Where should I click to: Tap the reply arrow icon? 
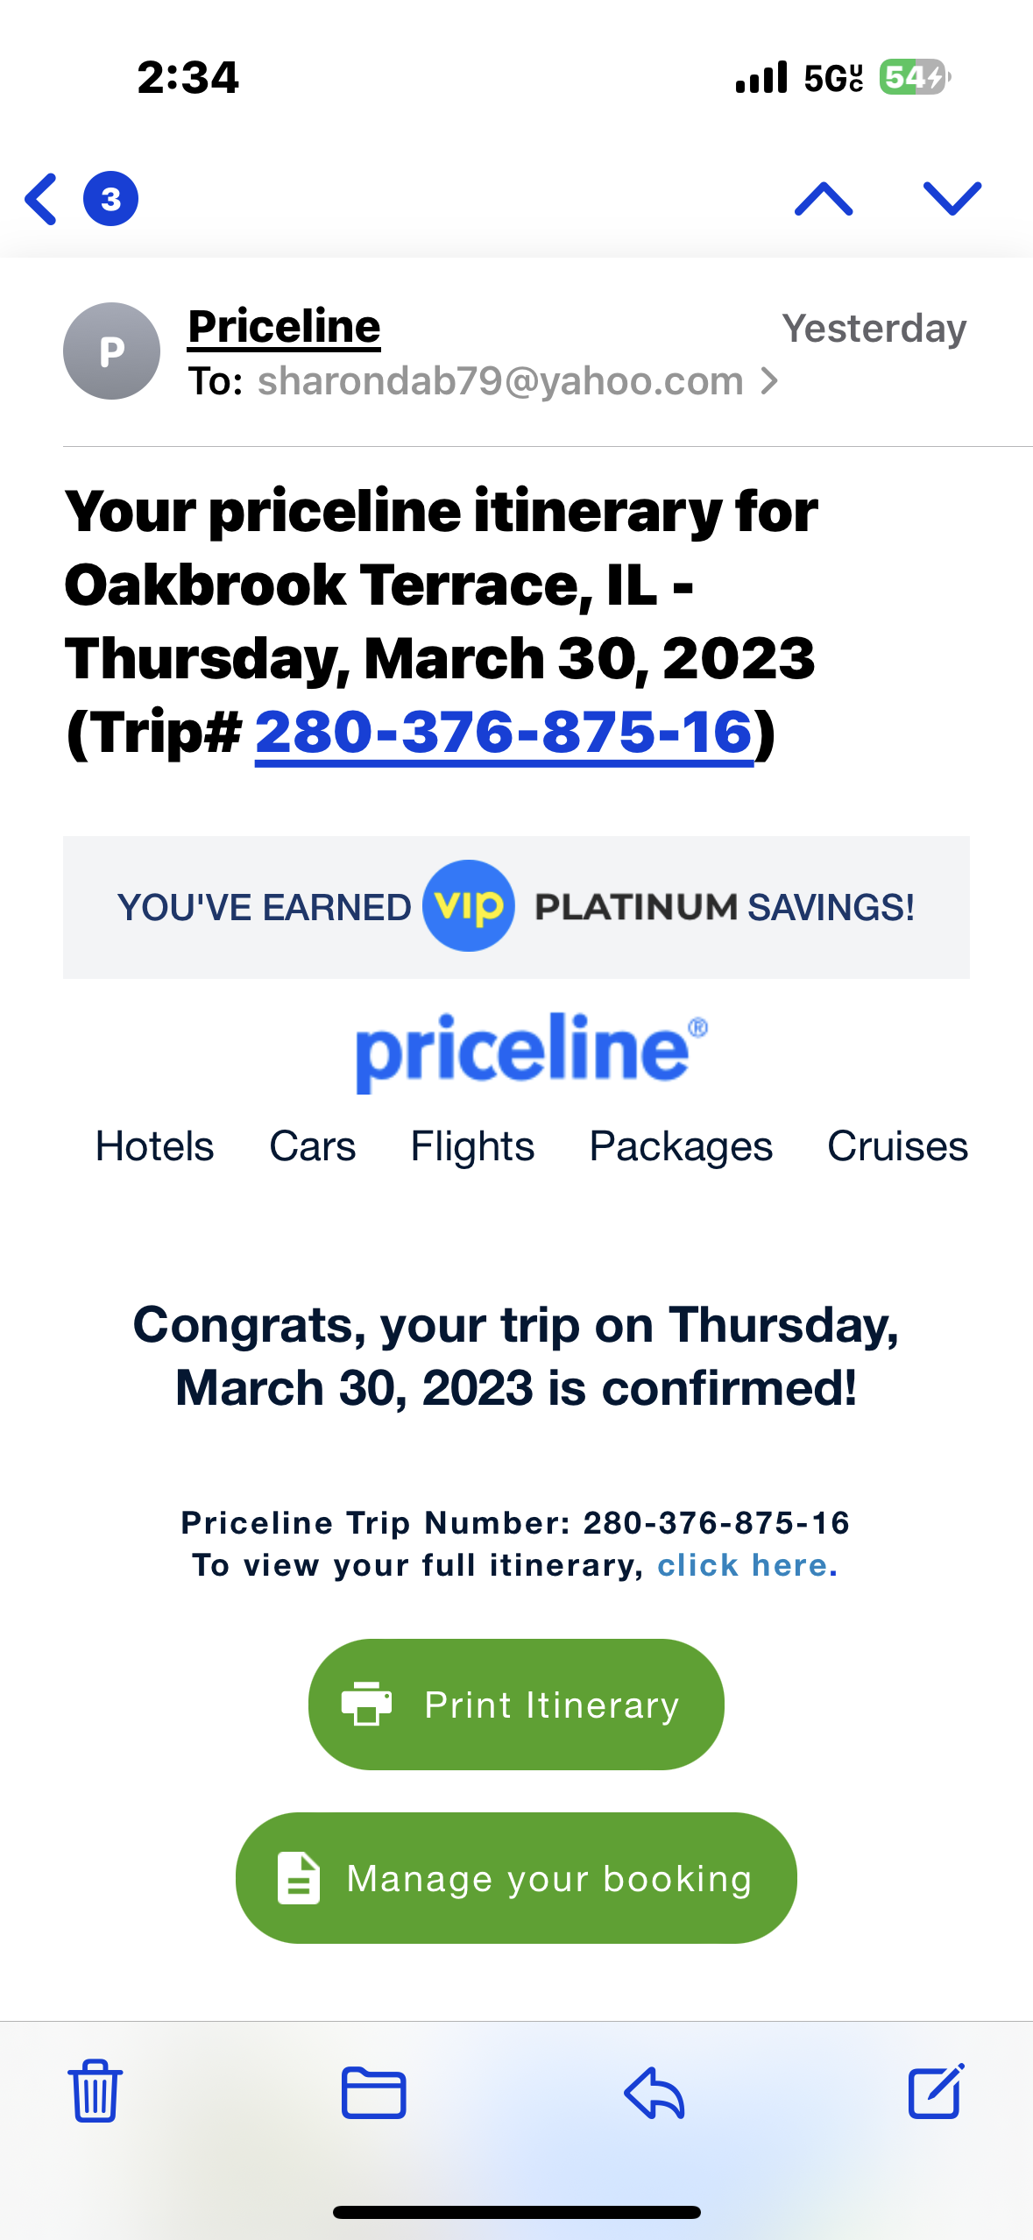click(x=654, y=2092)
